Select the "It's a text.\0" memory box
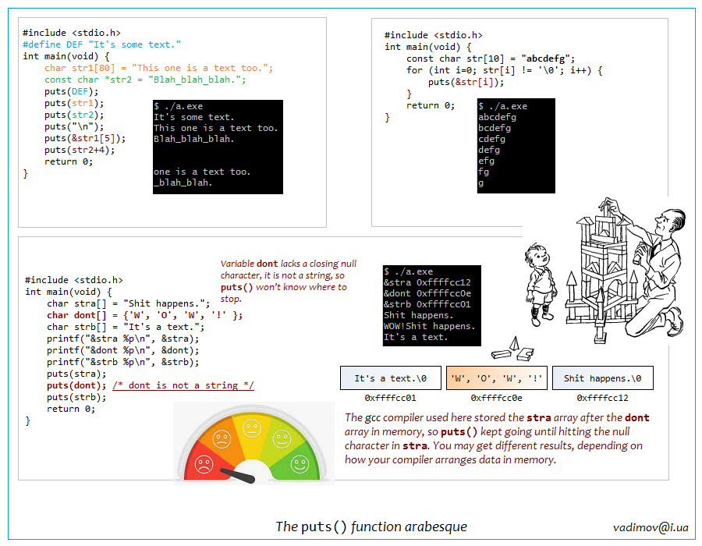The height and width of the screenshot is (546, 702). [391, 378]
